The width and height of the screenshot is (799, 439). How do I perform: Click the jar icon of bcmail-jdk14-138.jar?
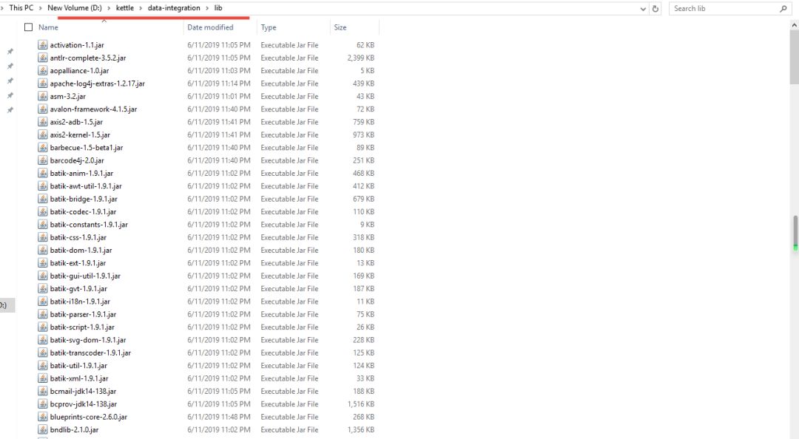(x=43, y=391)
